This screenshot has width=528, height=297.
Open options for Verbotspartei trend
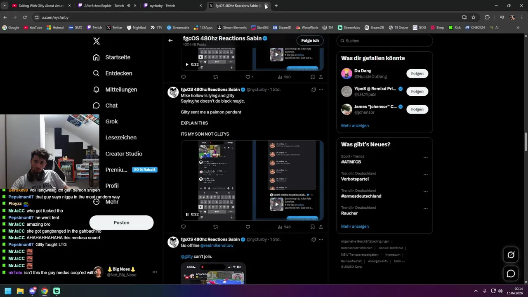425,174
